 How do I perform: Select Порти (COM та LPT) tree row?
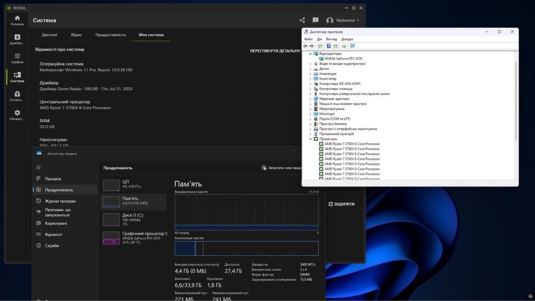click(x=335, y=119)
